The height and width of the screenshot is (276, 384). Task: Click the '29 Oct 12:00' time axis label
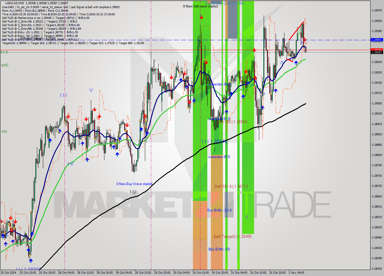pyautogui.click(x=143, y=273)
